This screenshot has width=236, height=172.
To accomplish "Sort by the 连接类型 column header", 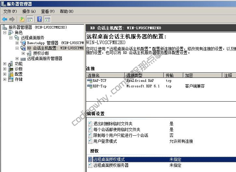I will coord(144,75).
